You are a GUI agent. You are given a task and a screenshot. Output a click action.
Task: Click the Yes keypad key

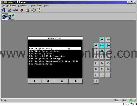click(x=108, y=39)
